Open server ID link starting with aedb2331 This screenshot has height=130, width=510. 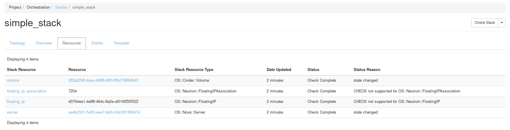(104, 112)
